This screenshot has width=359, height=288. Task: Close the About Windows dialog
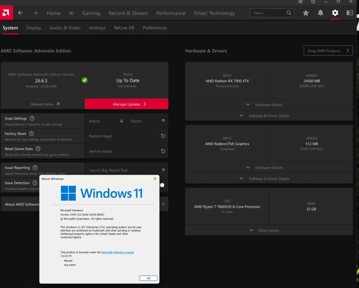click(155, 179)
